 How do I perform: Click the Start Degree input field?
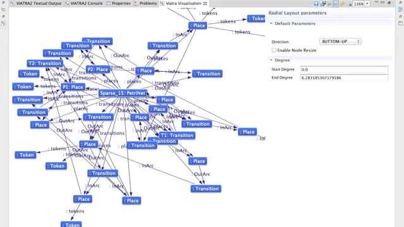344,69
